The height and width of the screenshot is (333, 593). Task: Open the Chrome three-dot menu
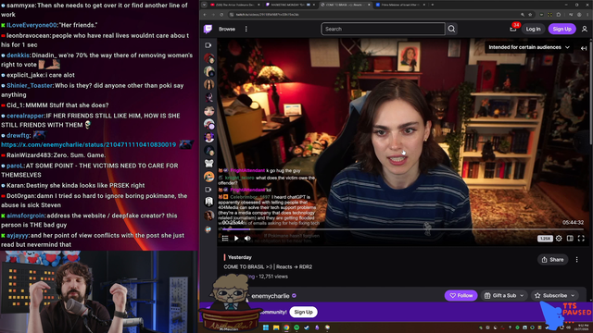tap(588, 15)
